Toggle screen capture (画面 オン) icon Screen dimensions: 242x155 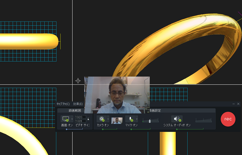coord(65,119)
